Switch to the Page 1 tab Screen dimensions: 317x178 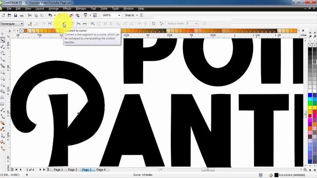pos(58,170)
